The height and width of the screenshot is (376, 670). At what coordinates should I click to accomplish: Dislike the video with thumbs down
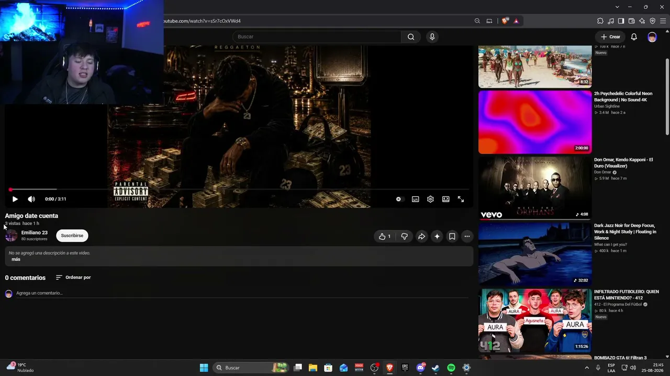pos(404,237)
